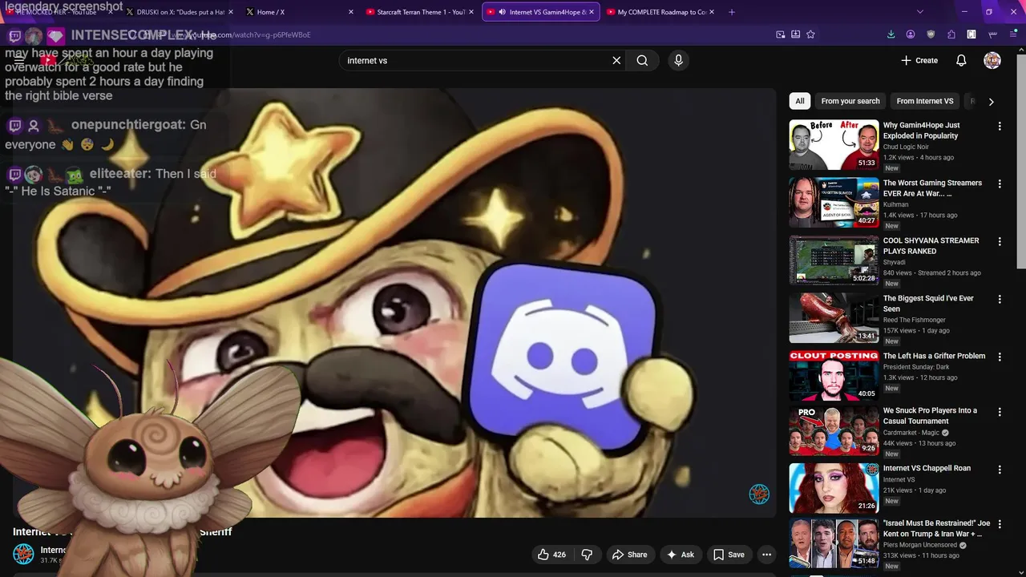
Task: Click the CI extension icon in toolbar
Action: point(971,34)
